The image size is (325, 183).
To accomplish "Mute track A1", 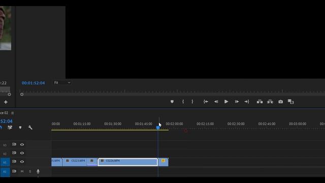I will [22, 171].
